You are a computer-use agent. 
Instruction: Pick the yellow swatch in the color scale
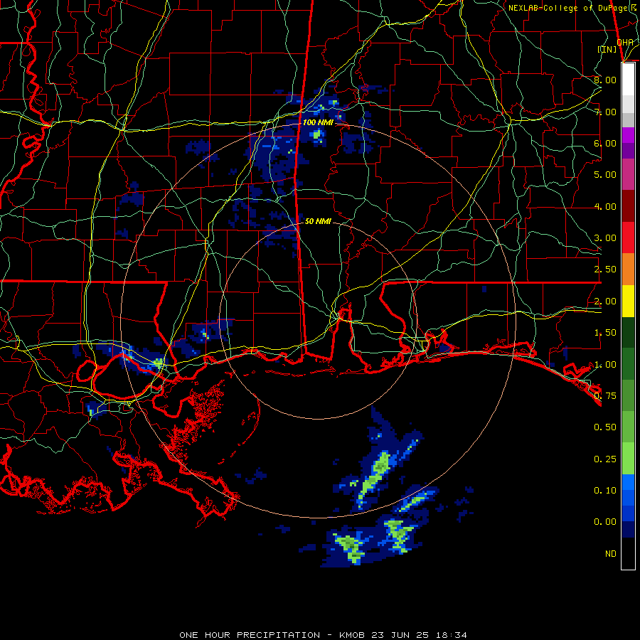click(628, 302)
